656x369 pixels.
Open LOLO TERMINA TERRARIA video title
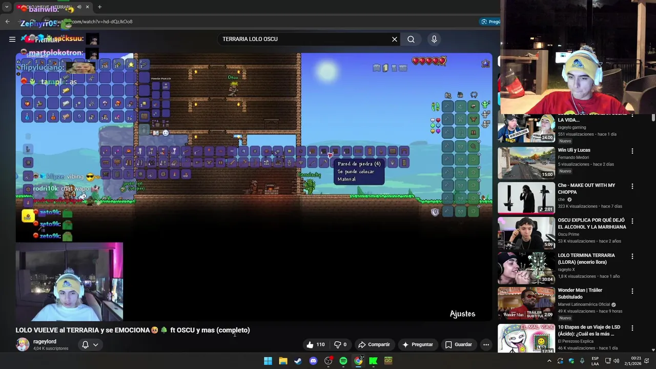(x=586, y=258)
